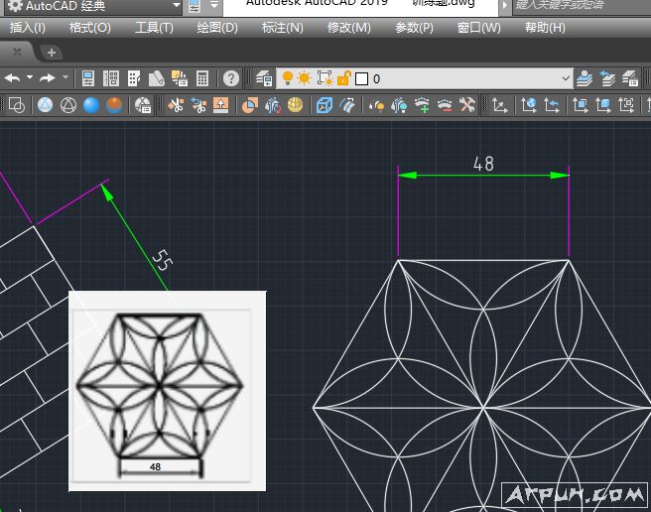Screen dimensions: 651x512
Task: Click the blue 3D box icon
Action: (x=324, y=105)
